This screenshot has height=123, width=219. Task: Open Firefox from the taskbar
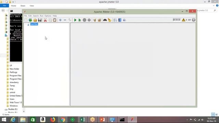click(x=53, y=120)
